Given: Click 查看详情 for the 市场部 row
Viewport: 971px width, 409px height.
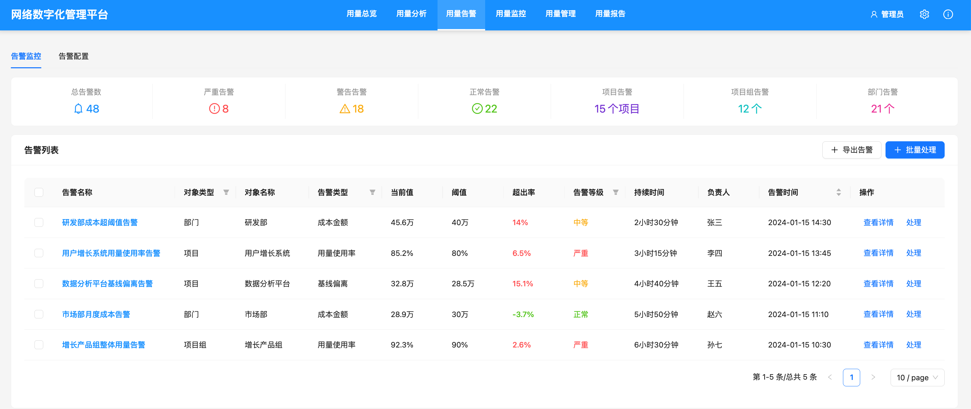Looking at the screenshot, I should [878, 314].
